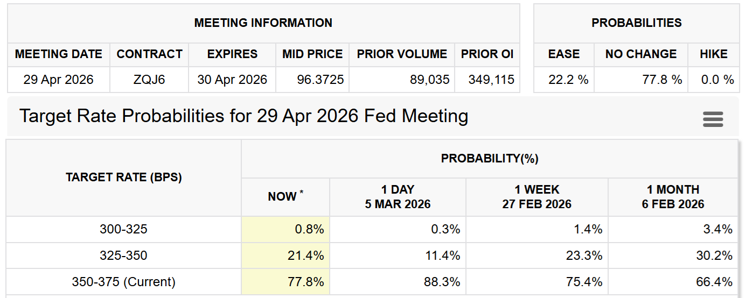Click the 325-350 target rate row label
This screenshot has width=746, height=298.
pos(123,256)
